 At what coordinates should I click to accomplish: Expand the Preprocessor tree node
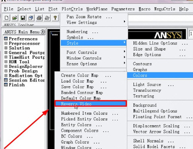click(x=6, y=44)
